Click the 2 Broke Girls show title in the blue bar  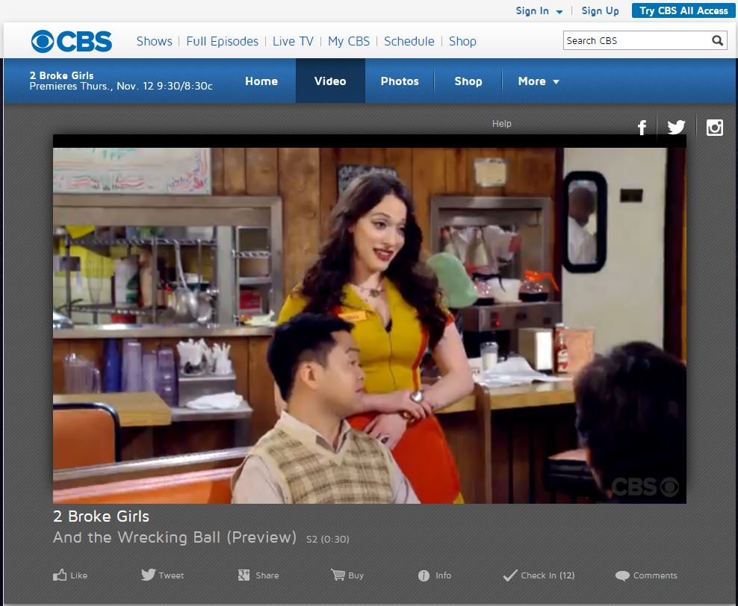click(x=62, y=75)
